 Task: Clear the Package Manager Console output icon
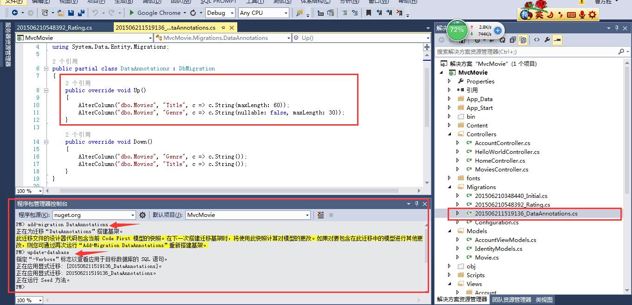(x=321, y=214)
